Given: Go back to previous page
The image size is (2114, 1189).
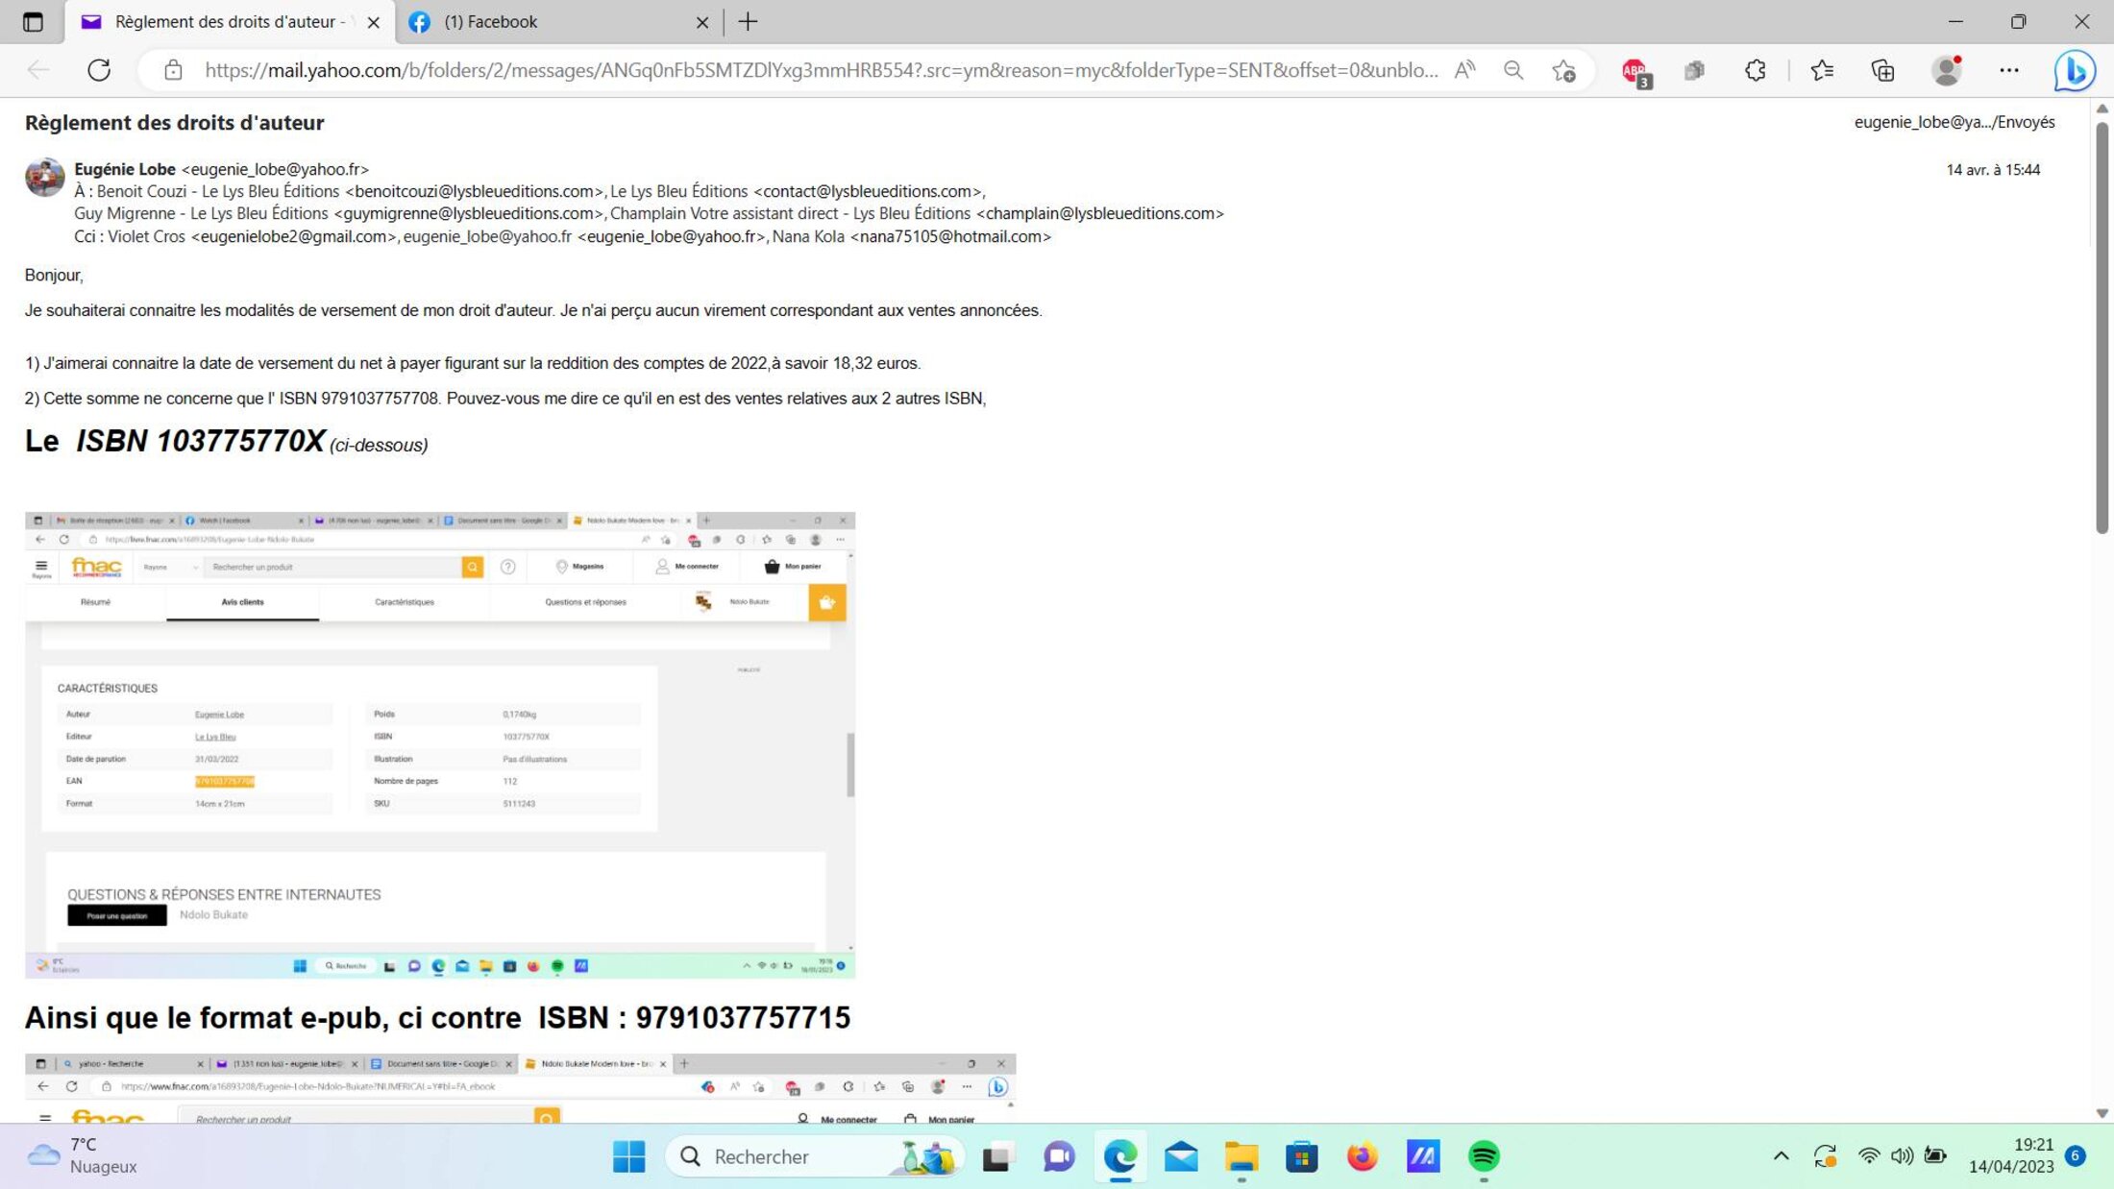Looking at the screenshot, I should (38, 70).
